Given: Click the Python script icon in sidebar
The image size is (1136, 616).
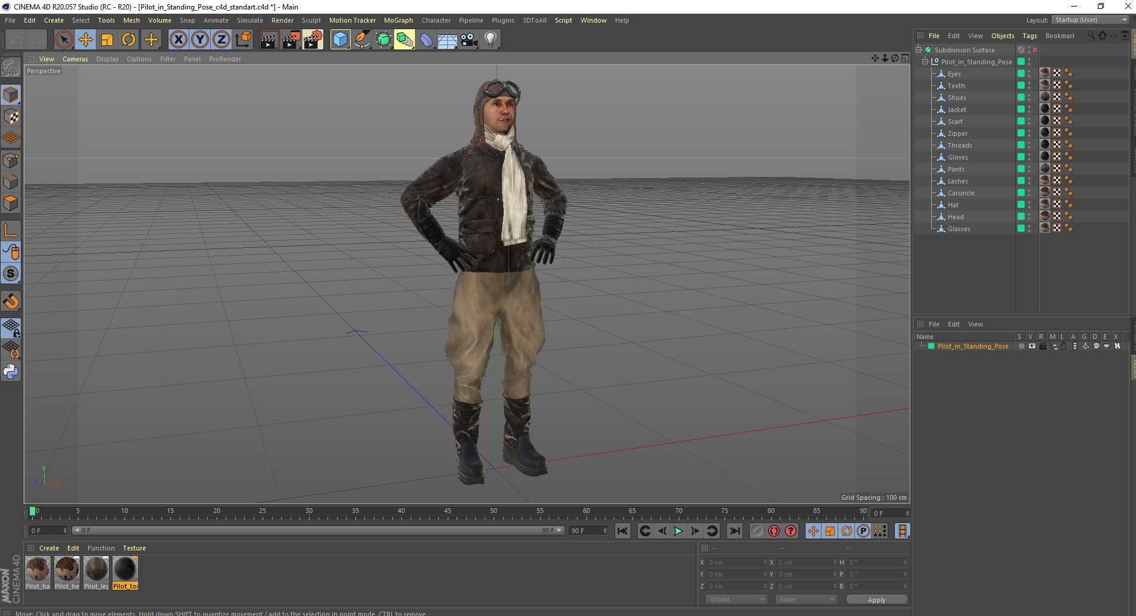Looking at the screenshot, I should tap(11, 372).
